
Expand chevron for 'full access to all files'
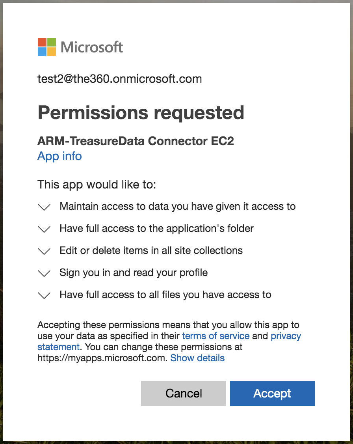[44, 295]
